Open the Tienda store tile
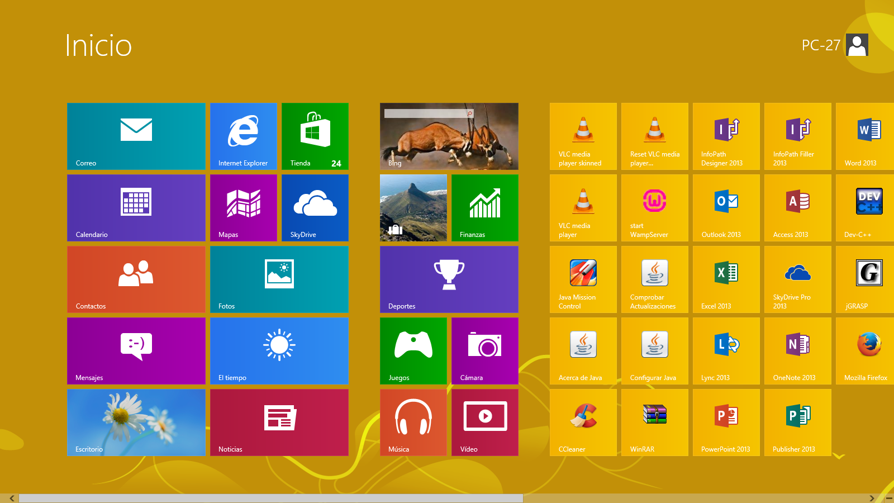Image resolution: width=894 pixels, height=503 pixels. click(315, 136)
